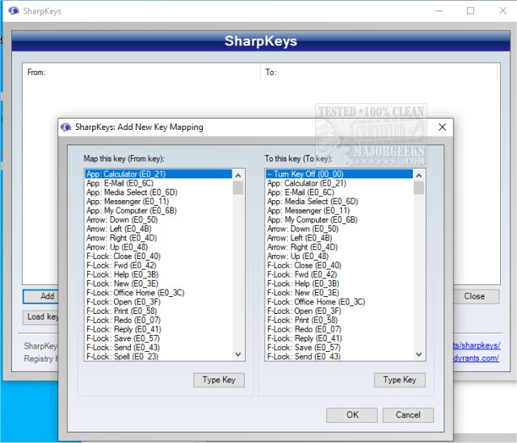Select Arrow: Left in From list
517x443 pixels.
click(x=158, y=229)
